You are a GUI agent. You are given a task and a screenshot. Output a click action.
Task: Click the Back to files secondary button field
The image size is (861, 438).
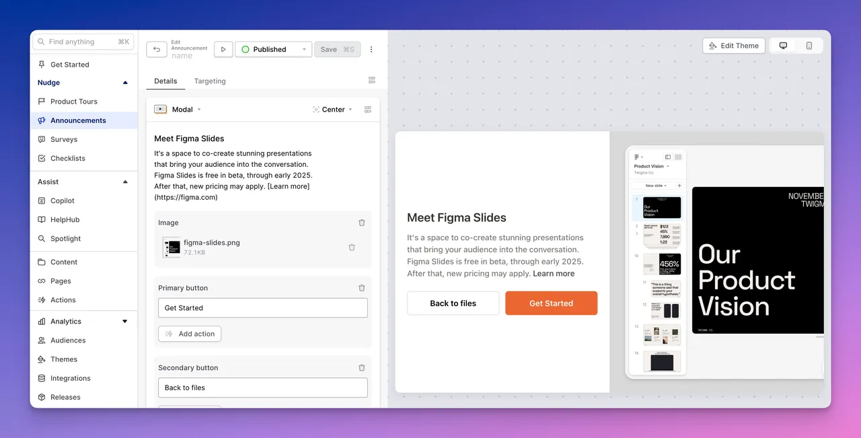pyautogui.click(x=263, y=388)
